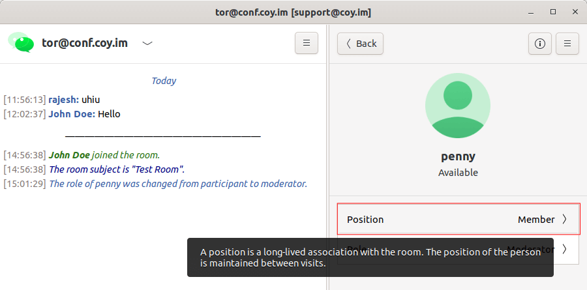Open the room info icon button
The height and width of the screenshot is (290, 587).
coord(539,44)
